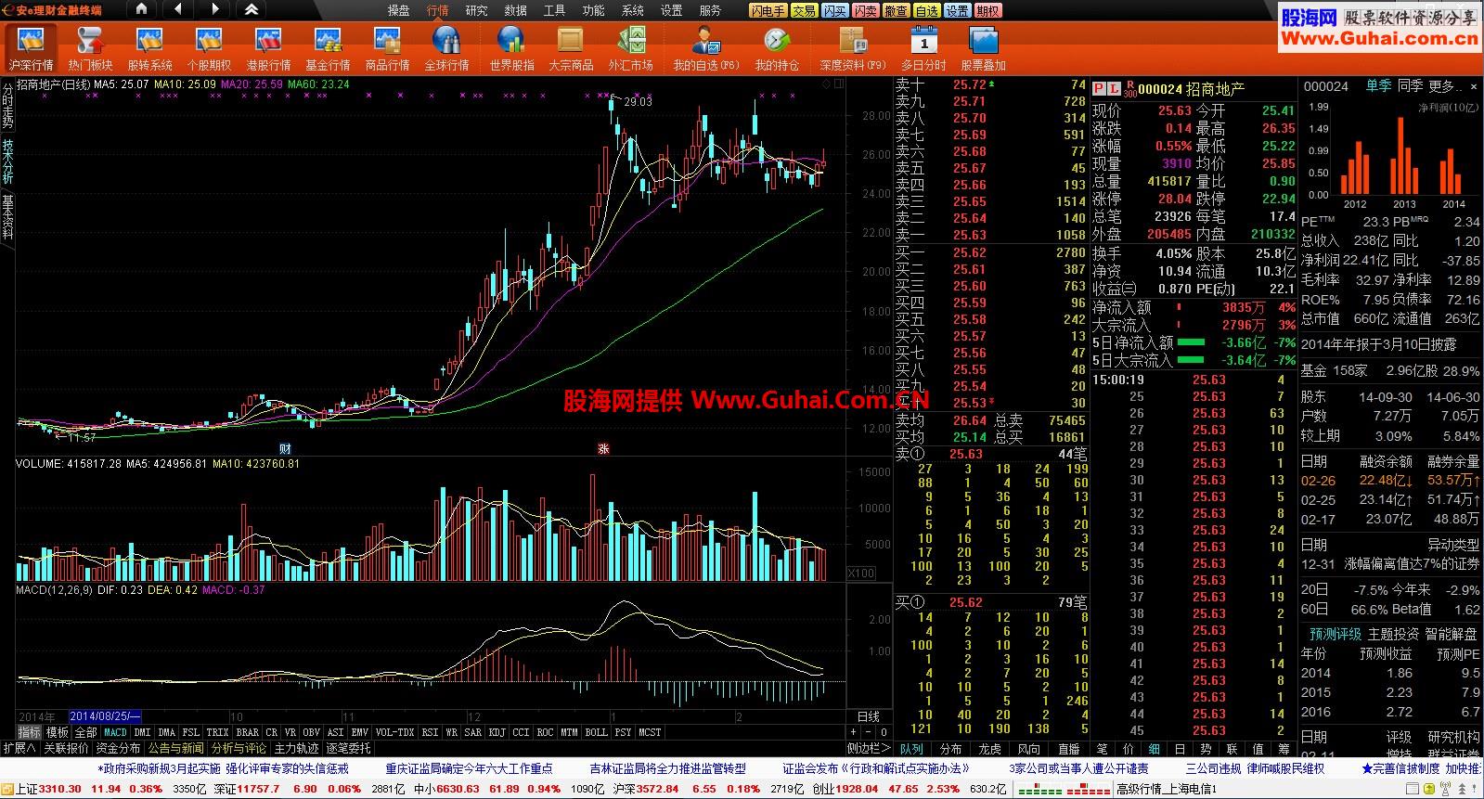Select the KDJ indicator tab
This screenshot has height=799, width=1484.
pyautogui.click(x=497, y=732)
